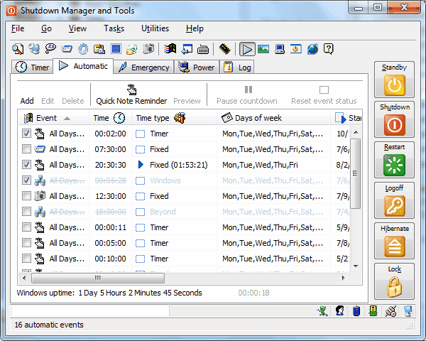Click the Edit event button
Screen dimensions: 426x341
(x=48, y=101)
